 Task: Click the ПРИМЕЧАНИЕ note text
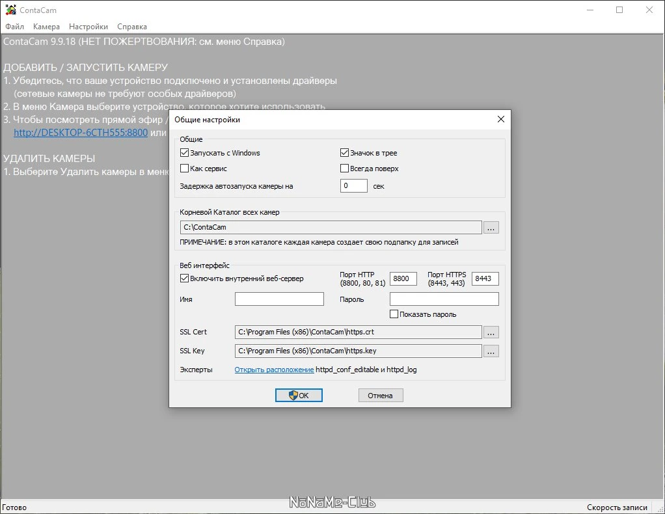coord(319,242)
